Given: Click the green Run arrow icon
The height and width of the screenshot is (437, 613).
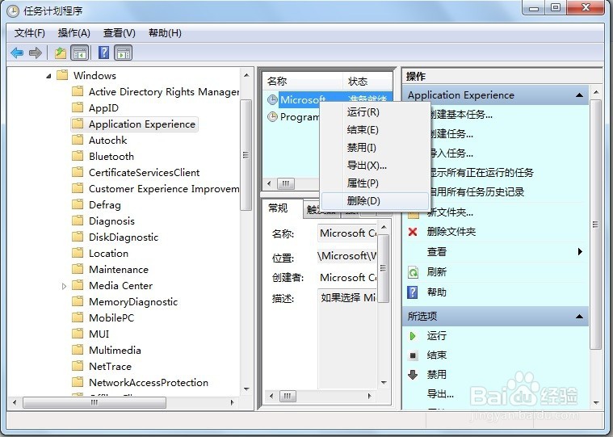Looking at the screenshot, I should point(413,336).
